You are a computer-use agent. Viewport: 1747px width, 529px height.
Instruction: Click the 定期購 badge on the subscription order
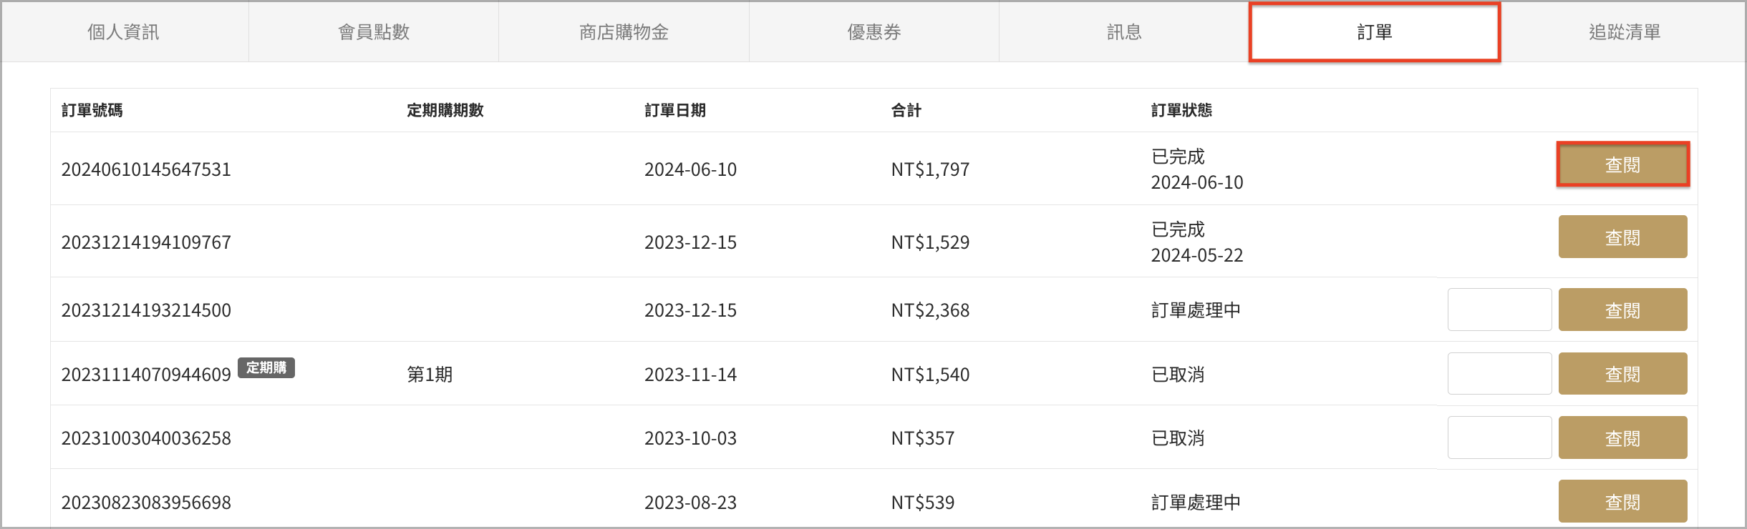pos(266,367)
